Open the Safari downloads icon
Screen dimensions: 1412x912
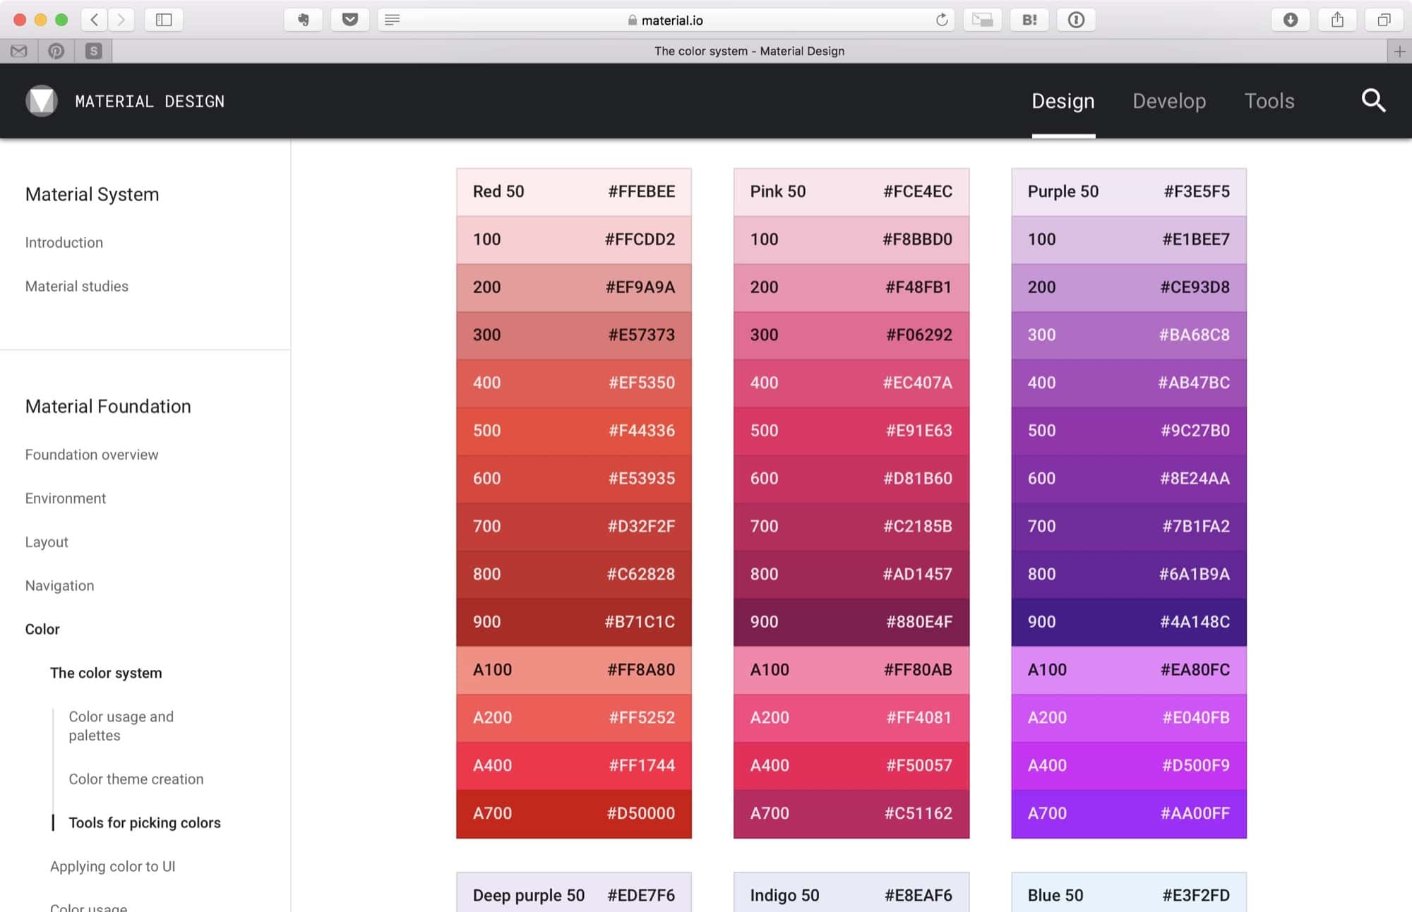(1290, 20)
